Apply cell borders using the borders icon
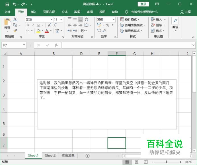 pyautogui.click(x=28, y=31)
